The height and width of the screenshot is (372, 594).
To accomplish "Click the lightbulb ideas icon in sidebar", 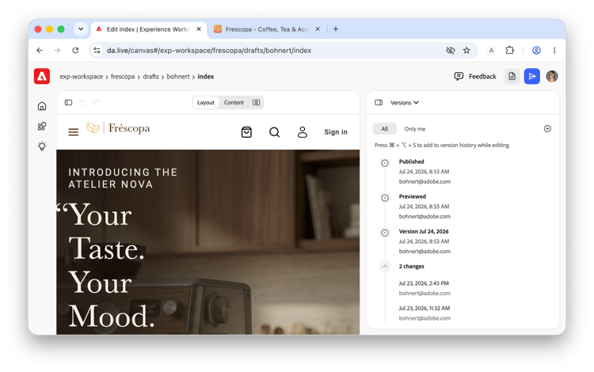I will click(42, 146).
